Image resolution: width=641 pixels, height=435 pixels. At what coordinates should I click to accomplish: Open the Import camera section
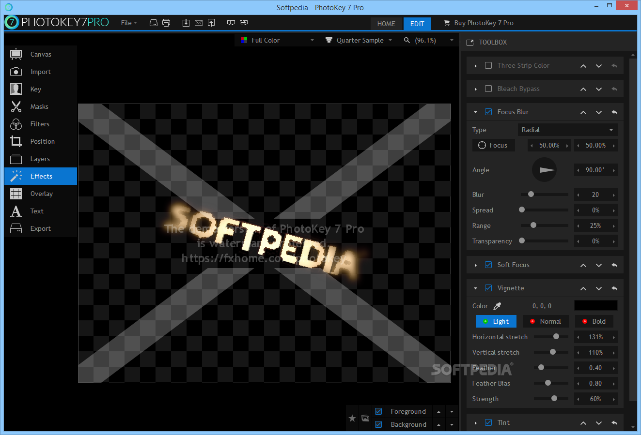tap(41, 72)
